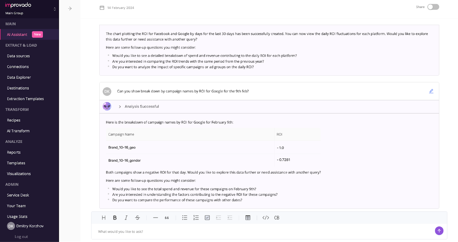Screen dimensions: 458x242
Task: Insert inline code formatting
Action: 266,218
